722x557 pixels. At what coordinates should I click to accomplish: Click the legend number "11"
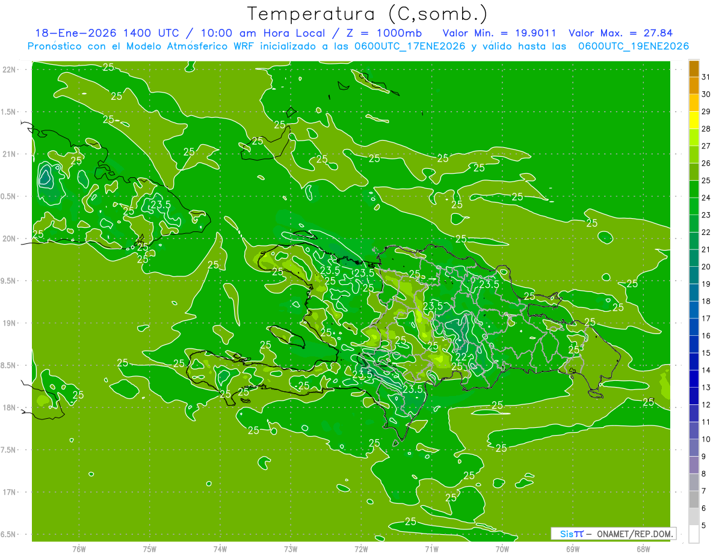(x=706, y=422)
